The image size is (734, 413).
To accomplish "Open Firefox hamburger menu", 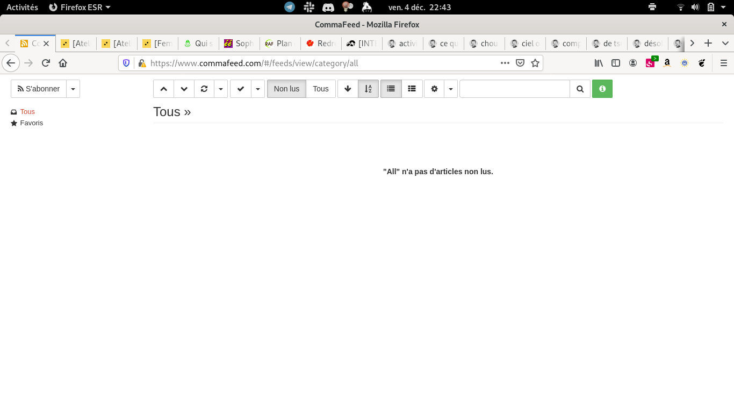I will tap(723, 63).
